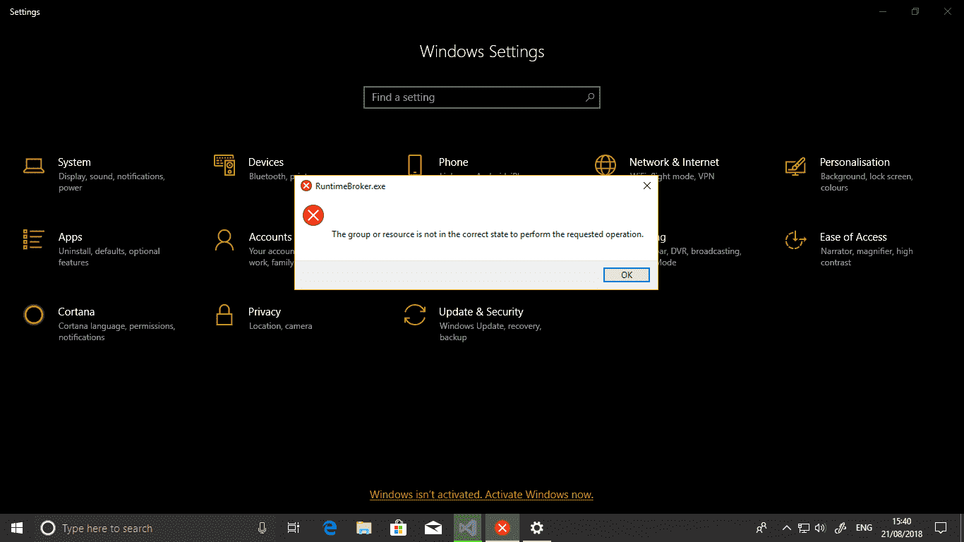
Task: Open the Personalisation paintbrush icon
Action: [x=795, y=166]
